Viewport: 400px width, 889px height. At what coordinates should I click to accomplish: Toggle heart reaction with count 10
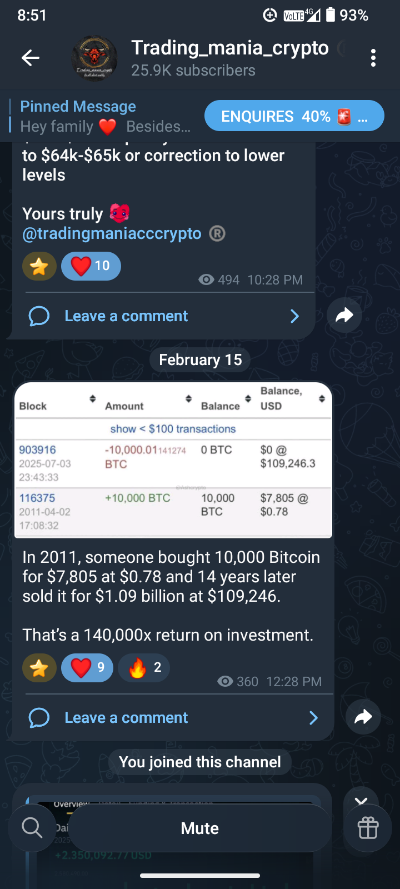(91, 266)
